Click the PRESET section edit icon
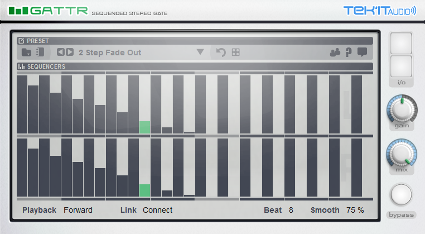The width and height of the screenshot is (425, 234). pyautogui.click(x=21, y=41)
